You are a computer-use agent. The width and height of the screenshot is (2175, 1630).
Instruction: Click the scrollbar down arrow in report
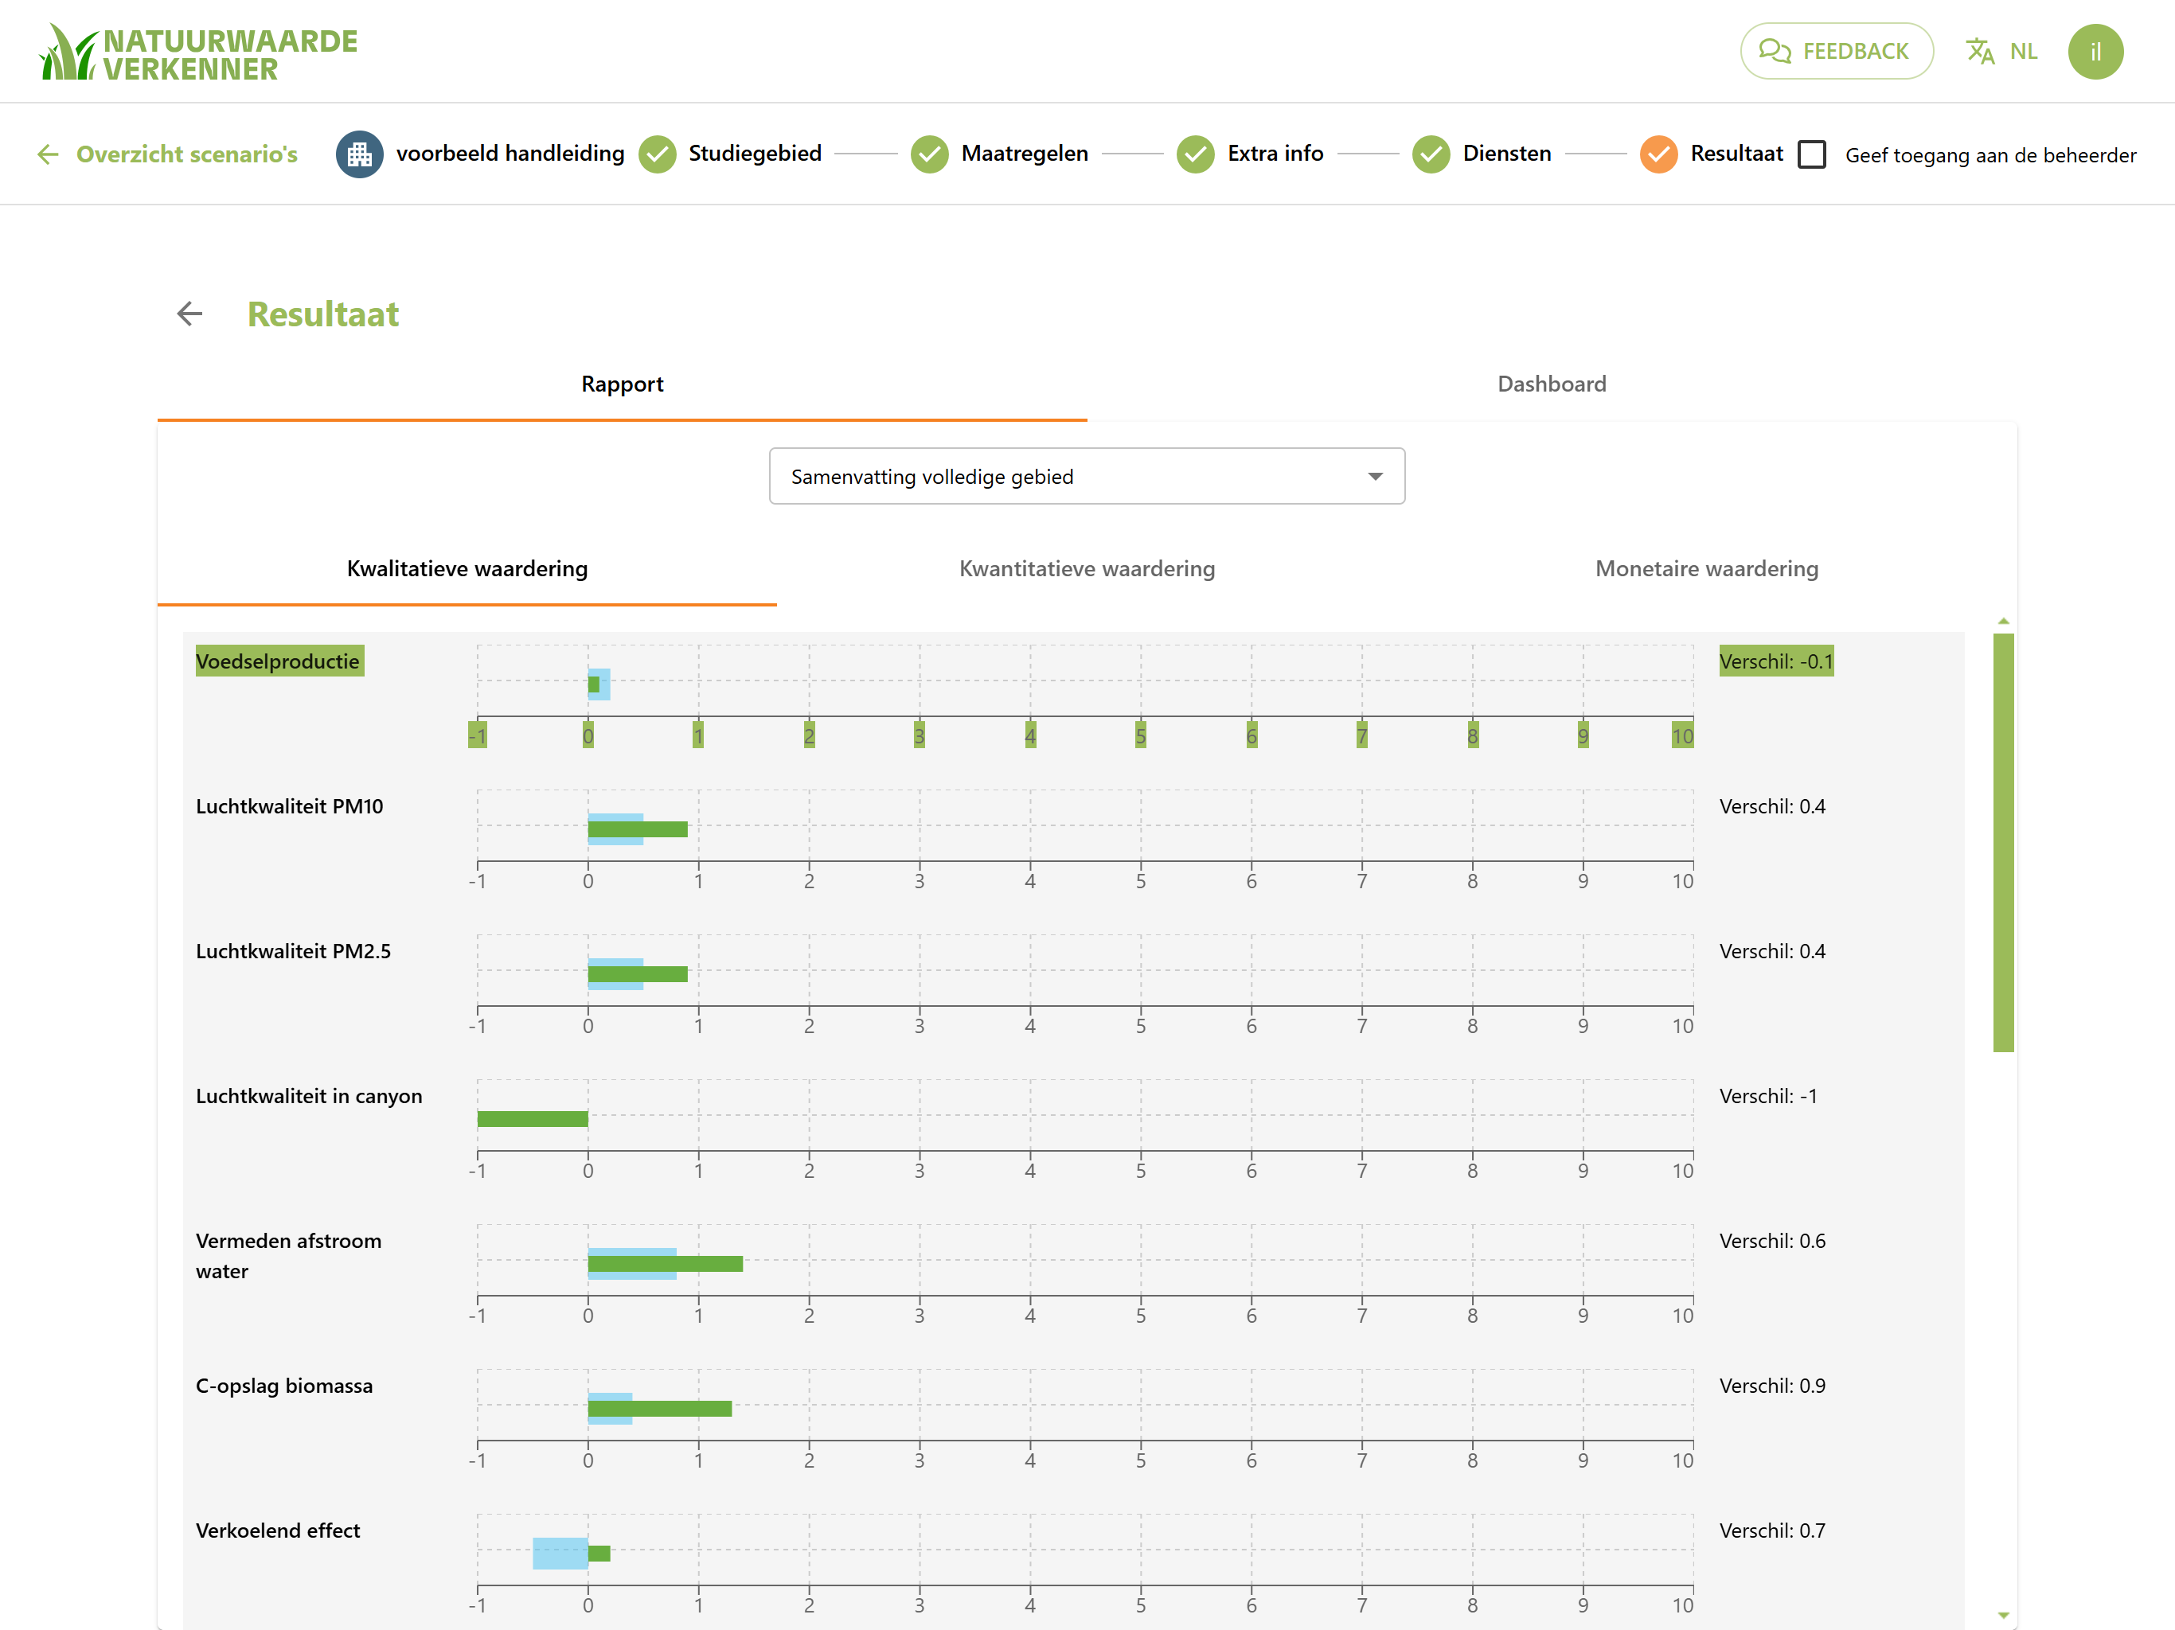[x=2003, y=1613]
